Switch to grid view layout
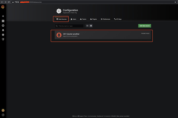 (87, 26)
